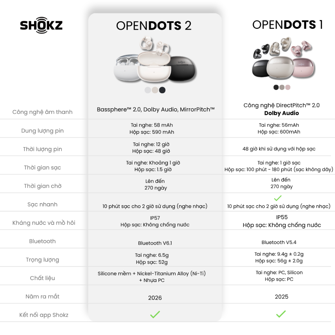This screenshot has height=335, width=335.
Task: Click the OpenDots 1 fast charging checkmark
Action: coord(278,198)
